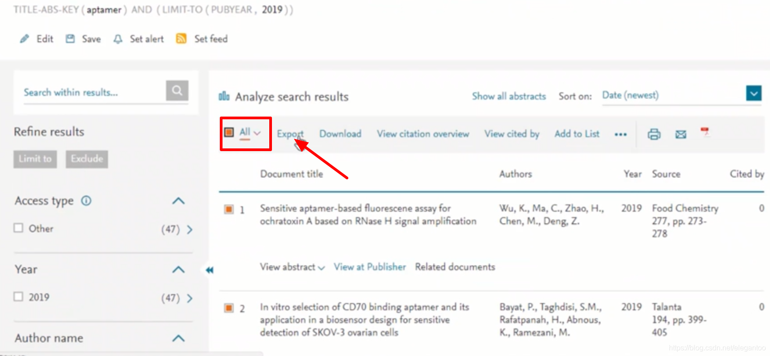Click the Save disk icon
770x356 pixels.
pyautogui.click(x=70, y=39)
